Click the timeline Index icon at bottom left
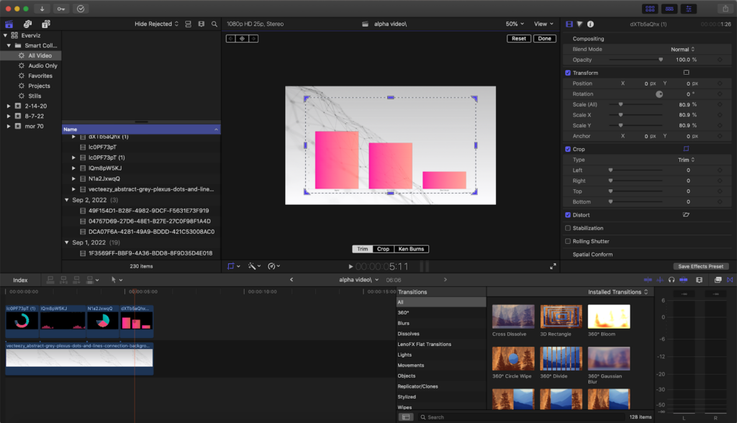 20,280
